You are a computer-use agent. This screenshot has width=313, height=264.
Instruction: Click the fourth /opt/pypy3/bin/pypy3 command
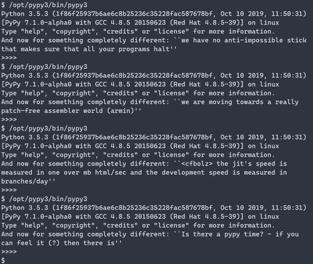click(48, 199)
